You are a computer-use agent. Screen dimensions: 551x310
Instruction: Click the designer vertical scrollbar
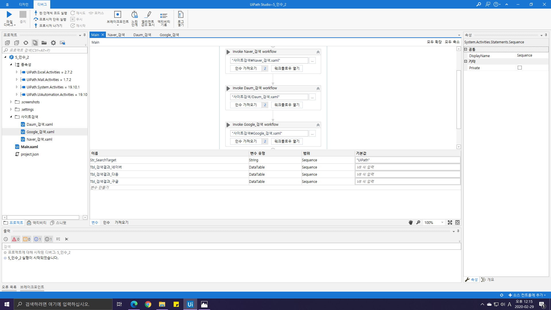click(459, 99)
